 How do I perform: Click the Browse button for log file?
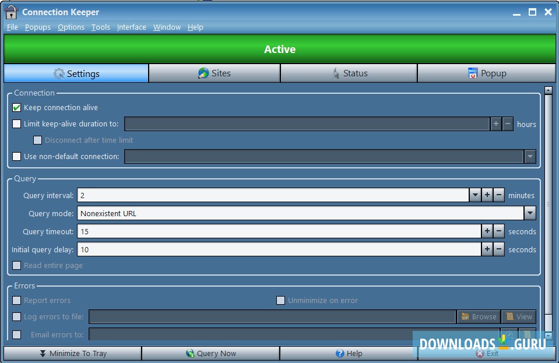coord(479,317)
